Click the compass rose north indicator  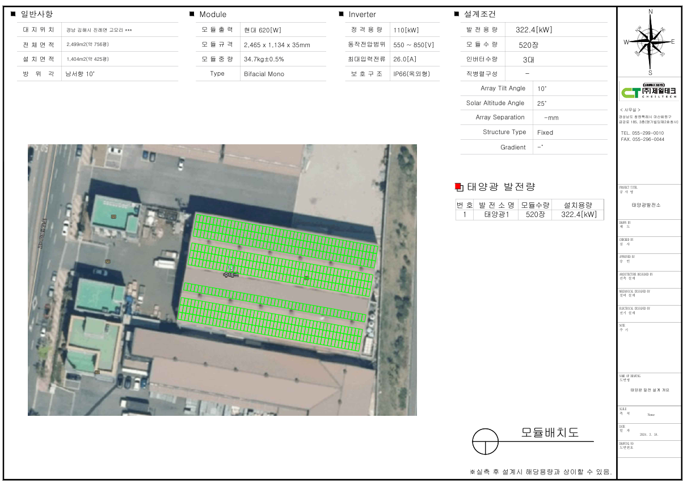[x=650, y=12]
